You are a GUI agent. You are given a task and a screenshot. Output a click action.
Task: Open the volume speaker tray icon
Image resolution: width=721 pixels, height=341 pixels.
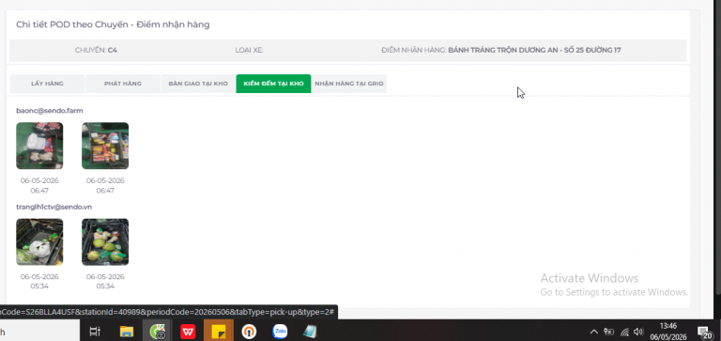[x=637, y=332]
